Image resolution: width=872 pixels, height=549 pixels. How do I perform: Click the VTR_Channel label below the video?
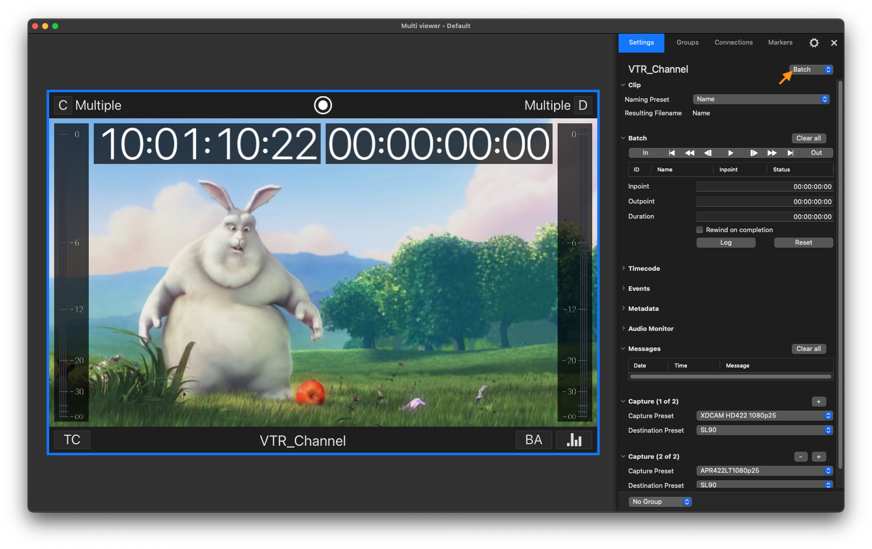pos(303,441)
